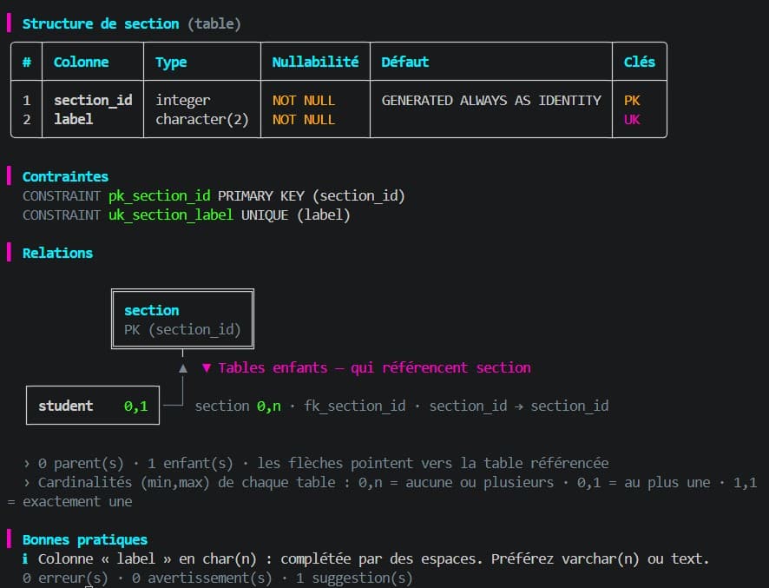Click 'GENERATED ALWAYS AS IDENTITY' default value
The image size is (769, 588).
[x=491, y=101]
